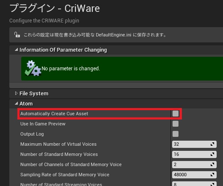Image resolution: width=223 pixels, height=186 pixels.
Task: Click the DefaultEngine.ini save notice text
Action: coord(95,35)
